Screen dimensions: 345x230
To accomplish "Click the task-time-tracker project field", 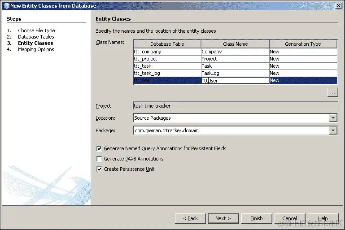I will point(235,106).
